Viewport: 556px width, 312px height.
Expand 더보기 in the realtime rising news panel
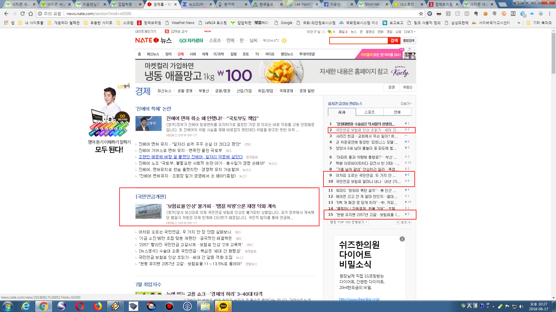pos(406,103)
